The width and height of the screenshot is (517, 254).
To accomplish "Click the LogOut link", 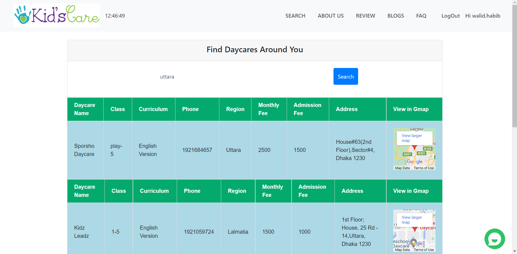I will pos(450,16).
